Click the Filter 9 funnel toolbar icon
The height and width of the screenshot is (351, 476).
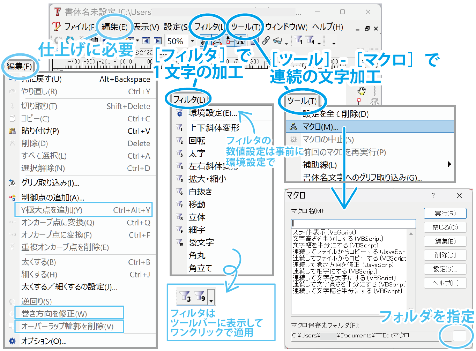tap(200, 297)
